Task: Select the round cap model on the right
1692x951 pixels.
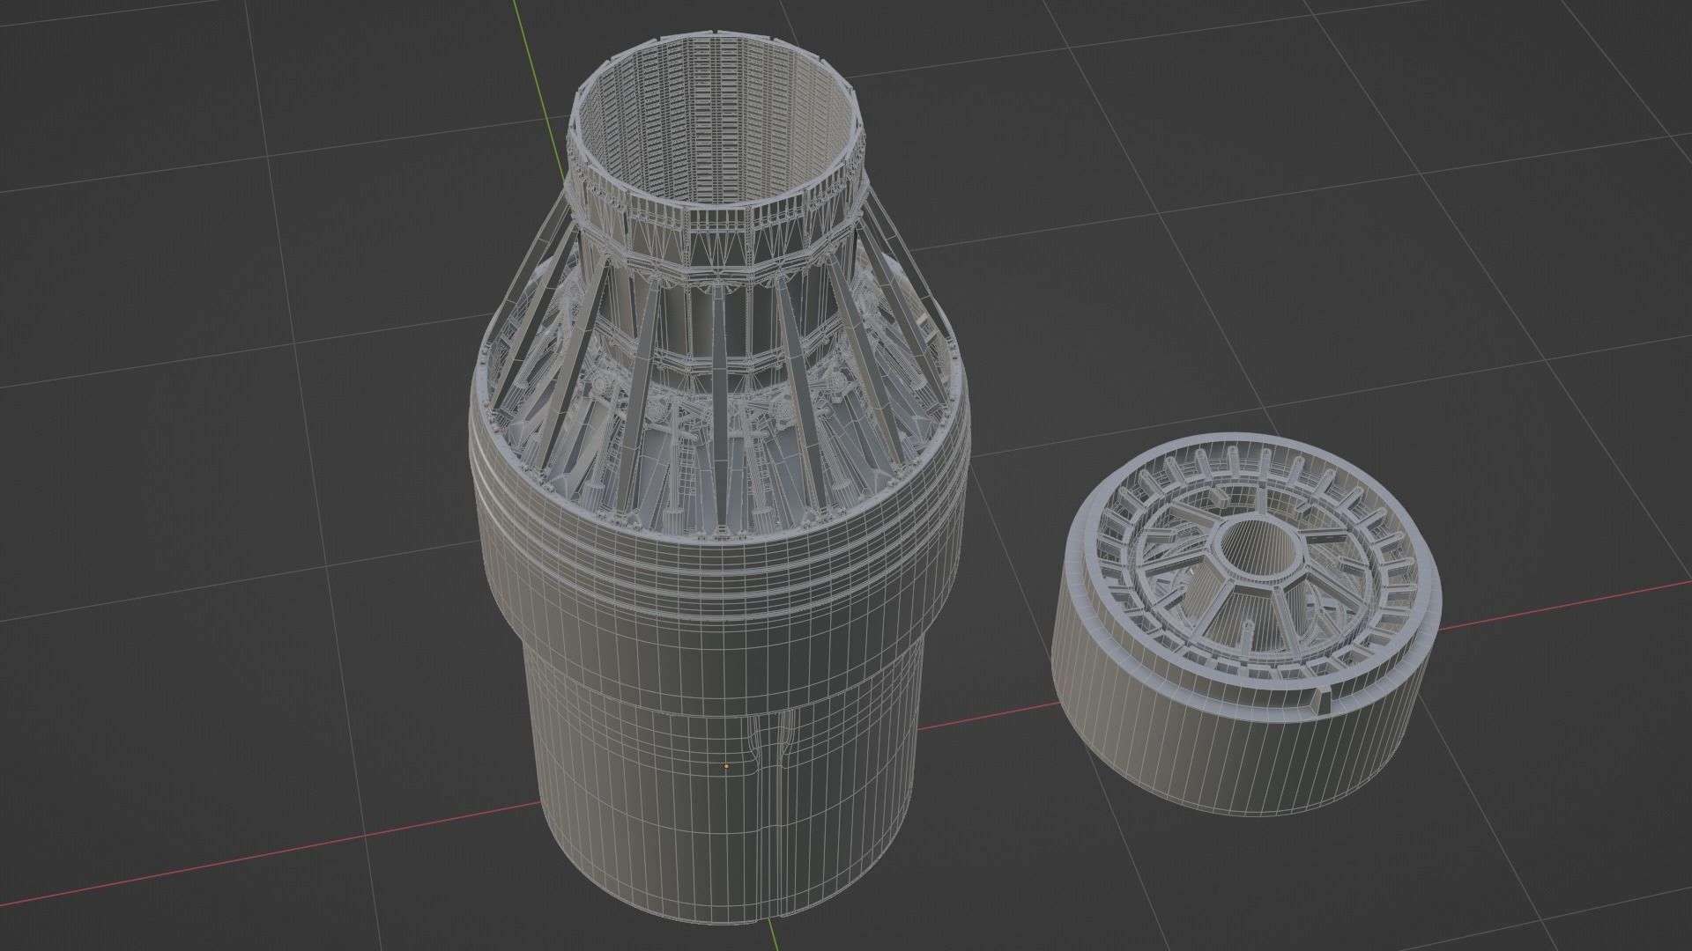Action: pos(1246,623)
